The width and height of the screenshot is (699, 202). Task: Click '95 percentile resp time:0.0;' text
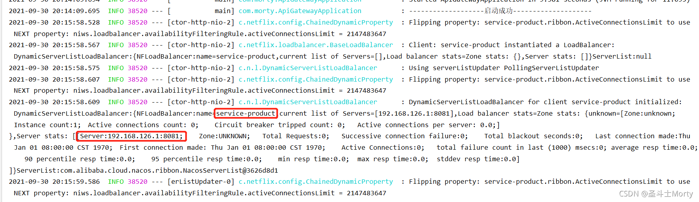pyautogui.click(x=206, y=159)
